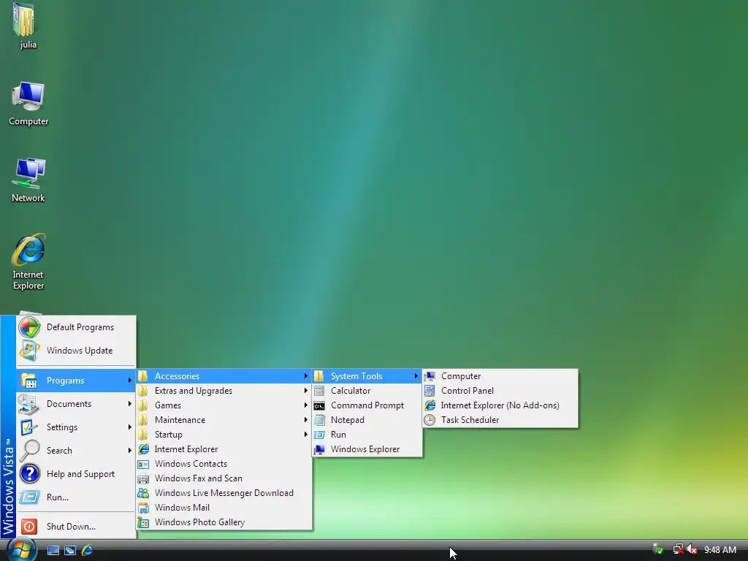Click the red Shut Down power icon
This screenshot has height=561, width=748.
pos(29,527)
